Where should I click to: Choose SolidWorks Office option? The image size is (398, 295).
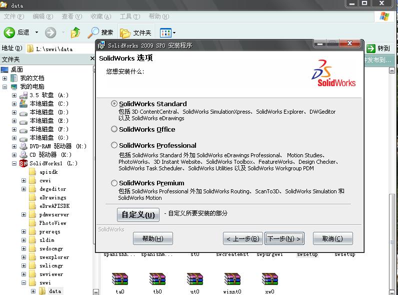[x=114, y=129]
